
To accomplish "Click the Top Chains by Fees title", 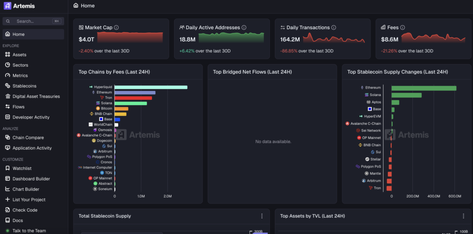I will tap(115, 72).
